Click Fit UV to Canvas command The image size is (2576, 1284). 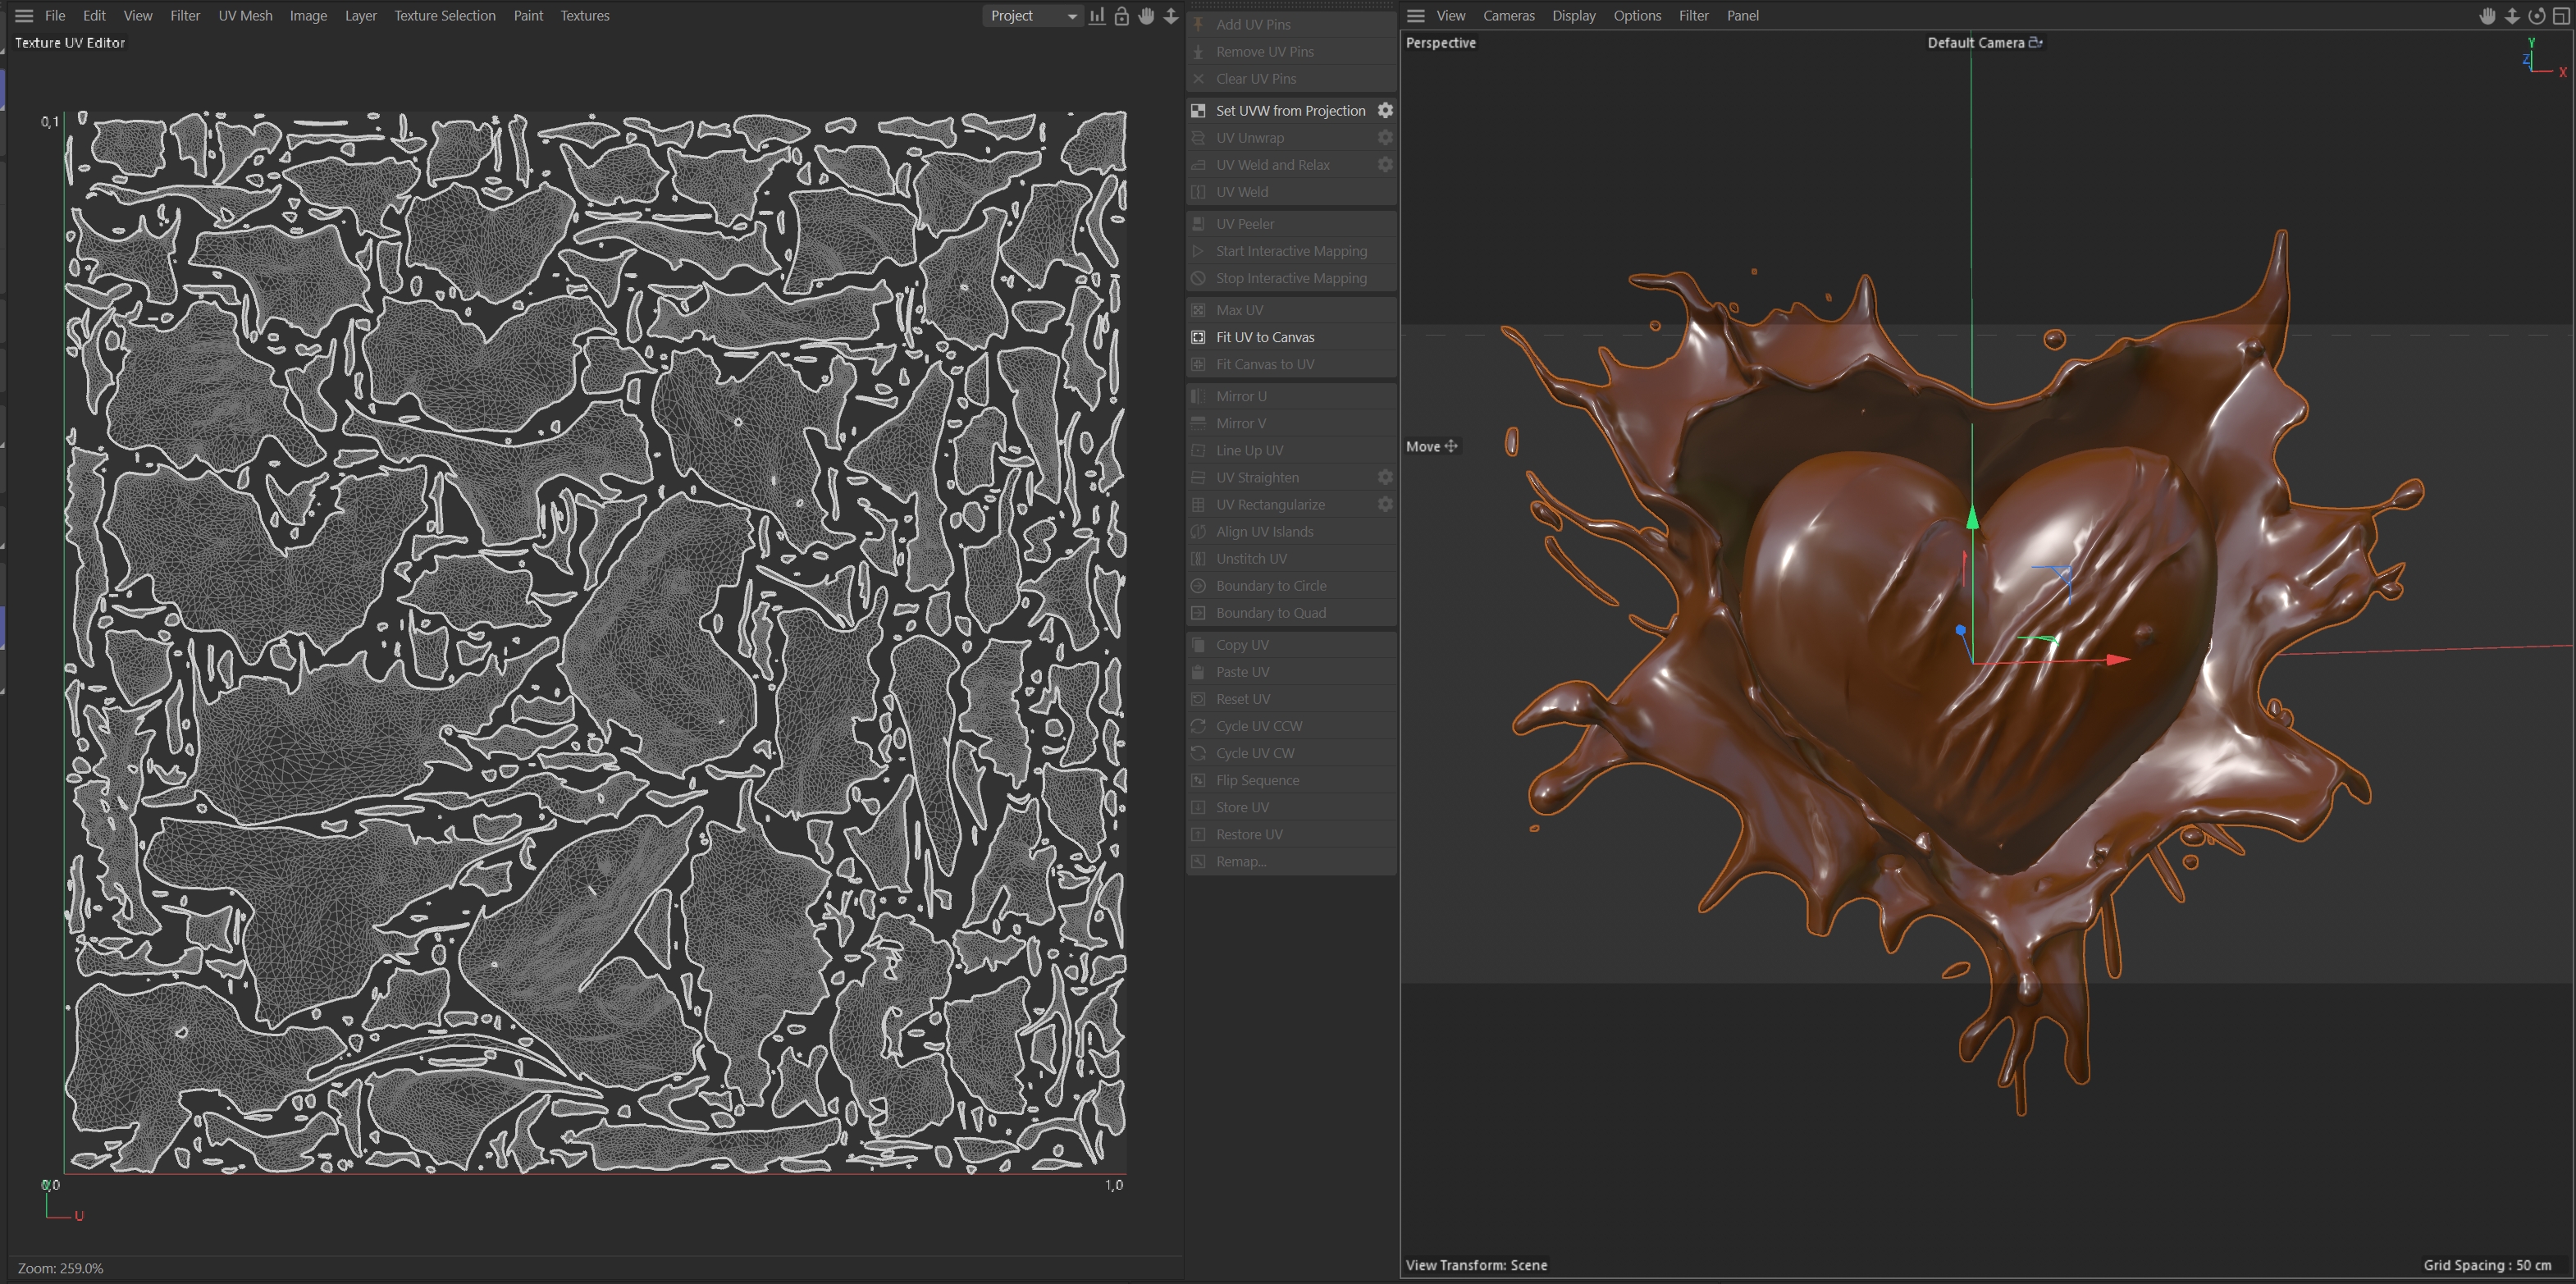click(x=1265, y=337)
